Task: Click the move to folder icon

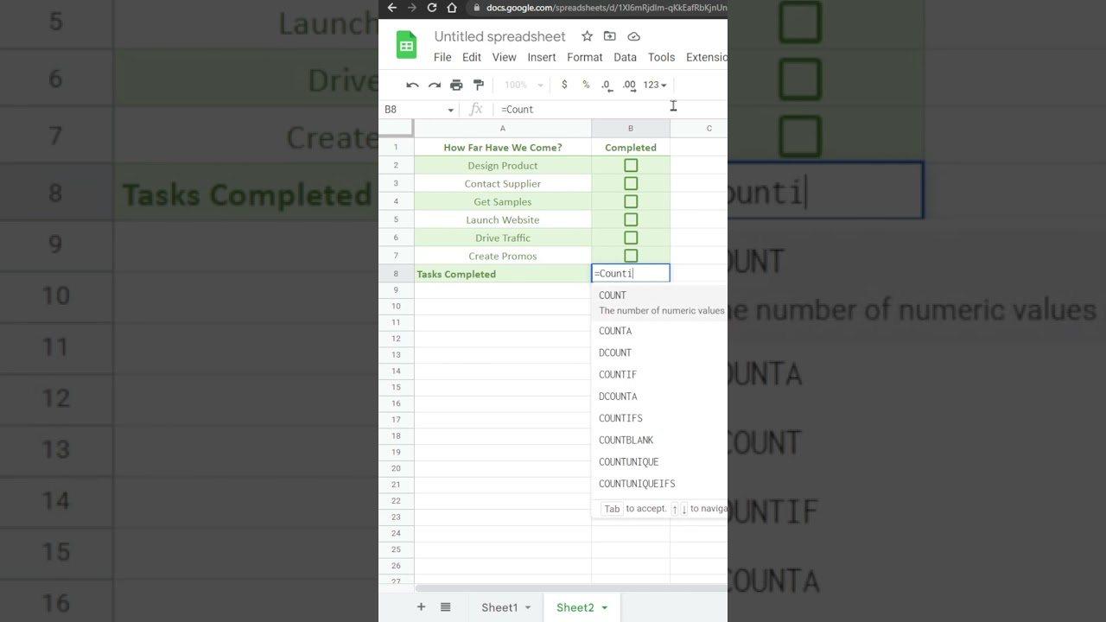Action: [x=610, y=36]
